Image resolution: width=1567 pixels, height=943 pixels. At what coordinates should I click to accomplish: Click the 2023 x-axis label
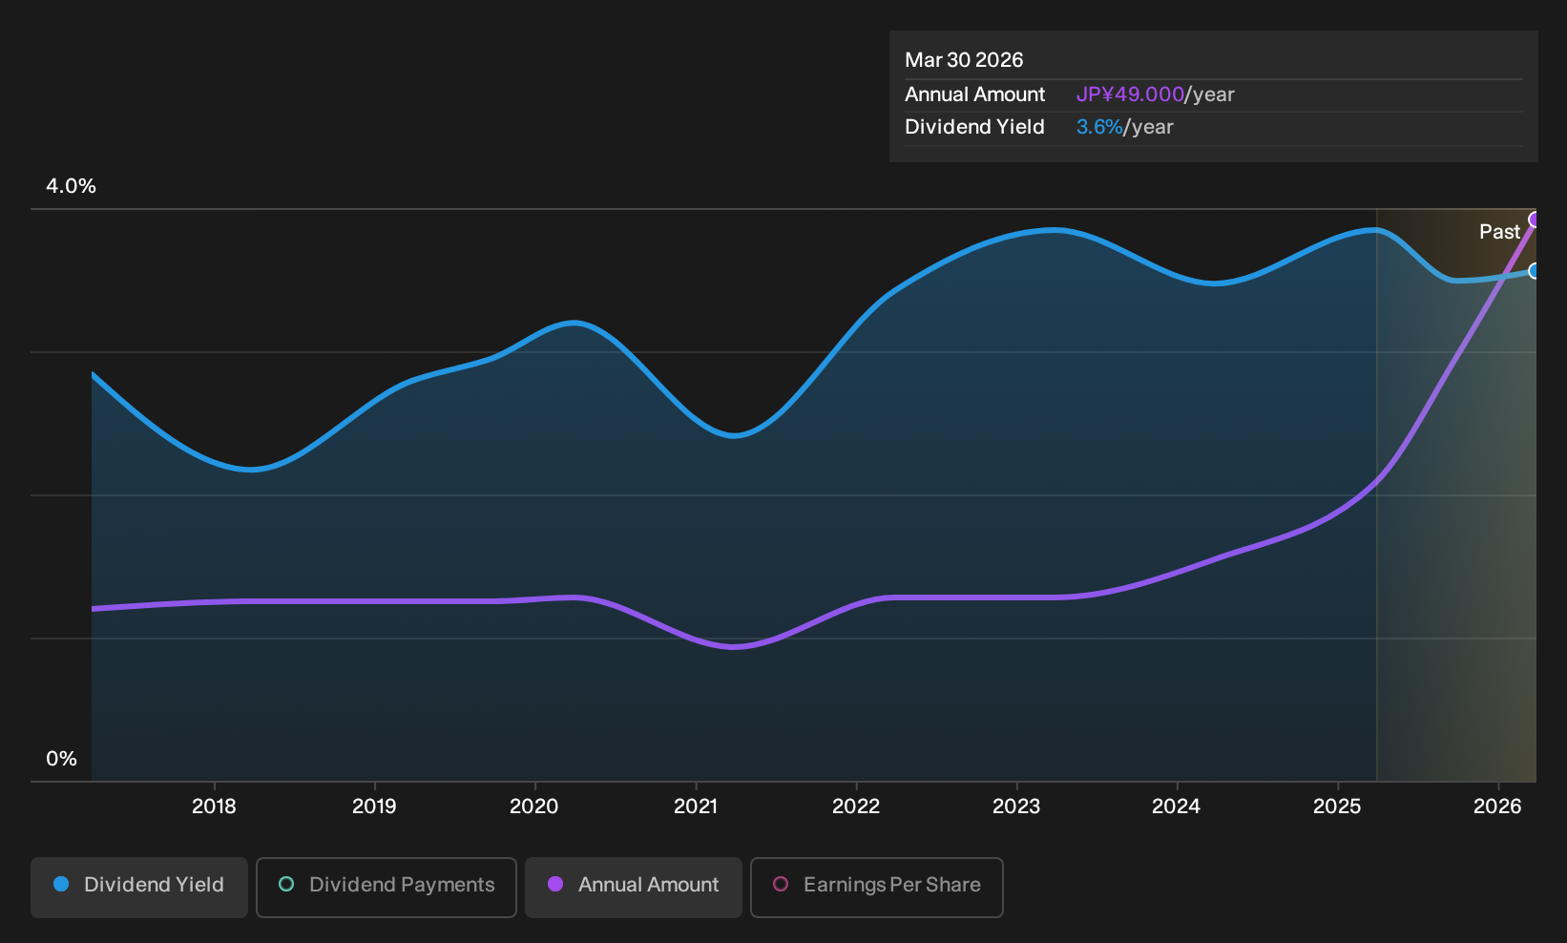coord(1016,807)
